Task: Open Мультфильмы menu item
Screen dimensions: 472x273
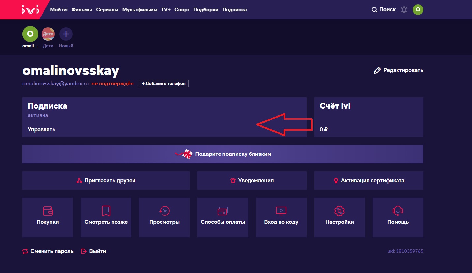Action: coord(140,10)
